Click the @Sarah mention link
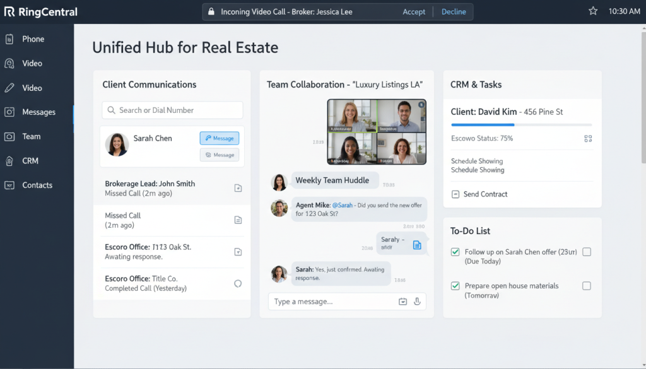The width and height of the screenshot is (646, 369). pyautogui.click(x=343, y=205)
